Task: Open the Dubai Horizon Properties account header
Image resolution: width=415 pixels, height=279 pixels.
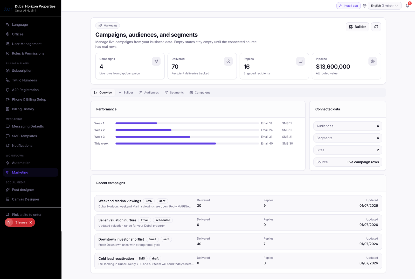Action: tap(31, 8)
